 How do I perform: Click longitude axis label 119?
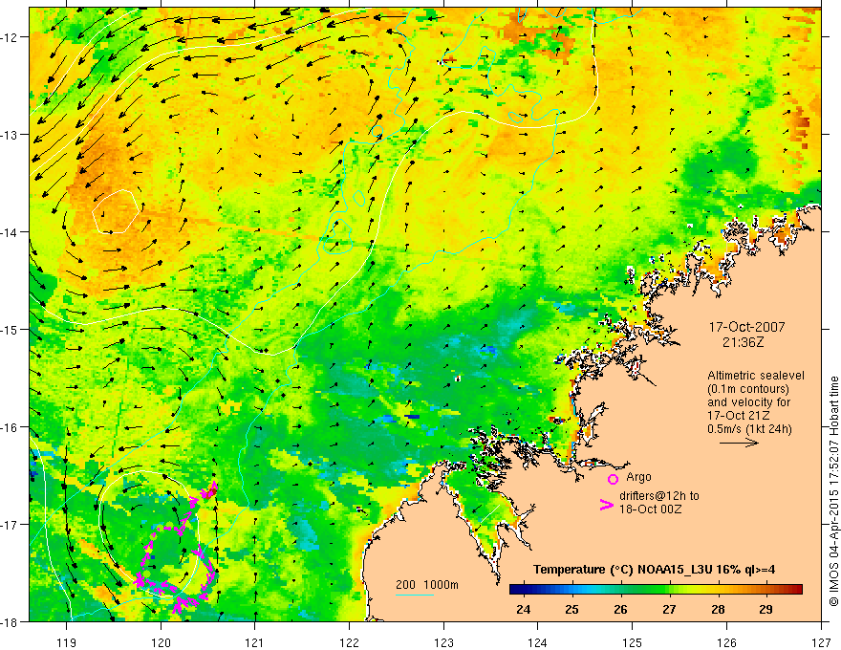click(x=67, y=642)
